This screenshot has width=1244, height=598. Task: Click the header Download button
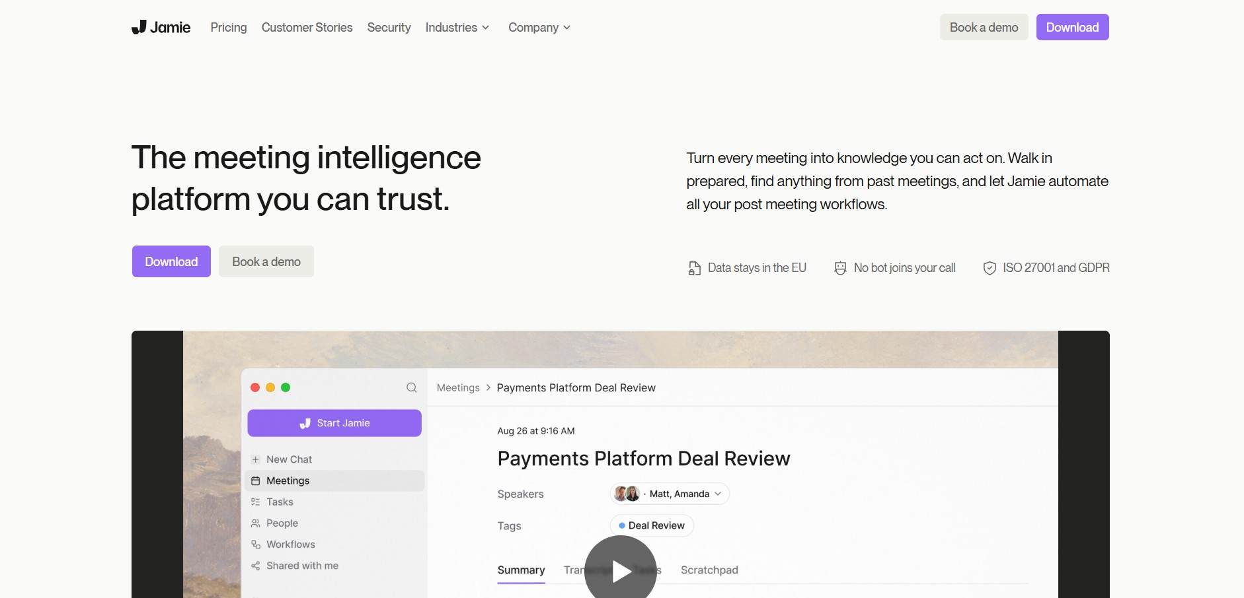(1072, 27)
